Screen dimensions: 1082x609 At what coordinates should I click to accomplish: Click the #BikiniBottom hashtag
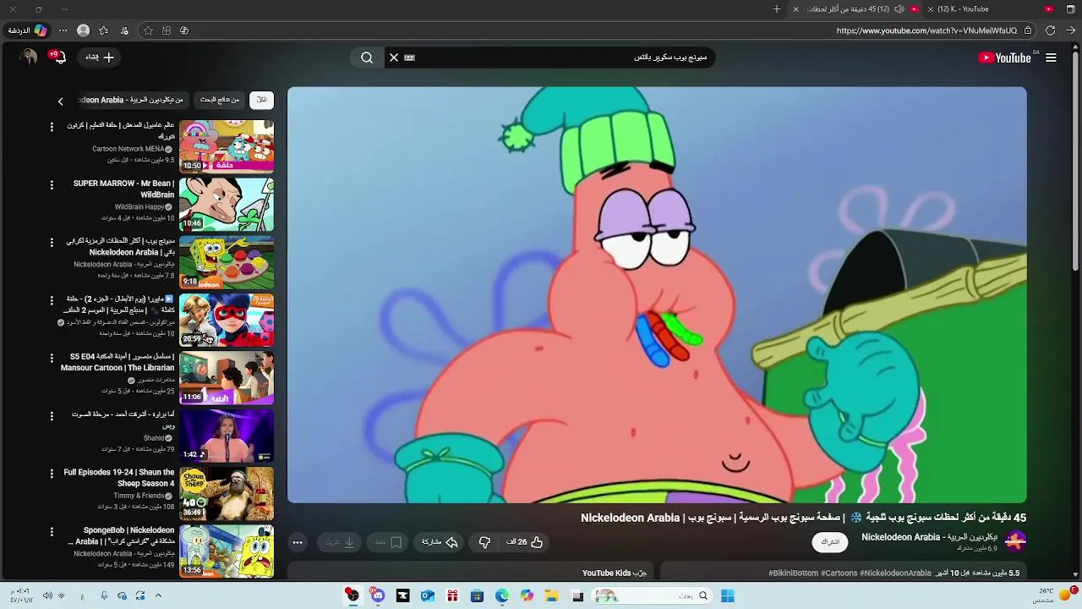tap(793, 573)
